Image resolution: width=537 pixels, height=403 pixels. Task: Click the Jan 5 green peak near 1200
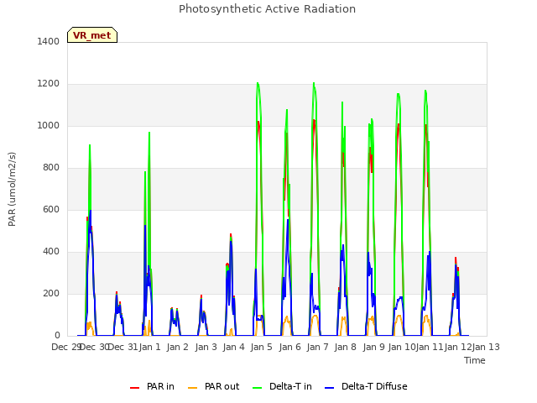pyautogui.click(x=258, y=83)
